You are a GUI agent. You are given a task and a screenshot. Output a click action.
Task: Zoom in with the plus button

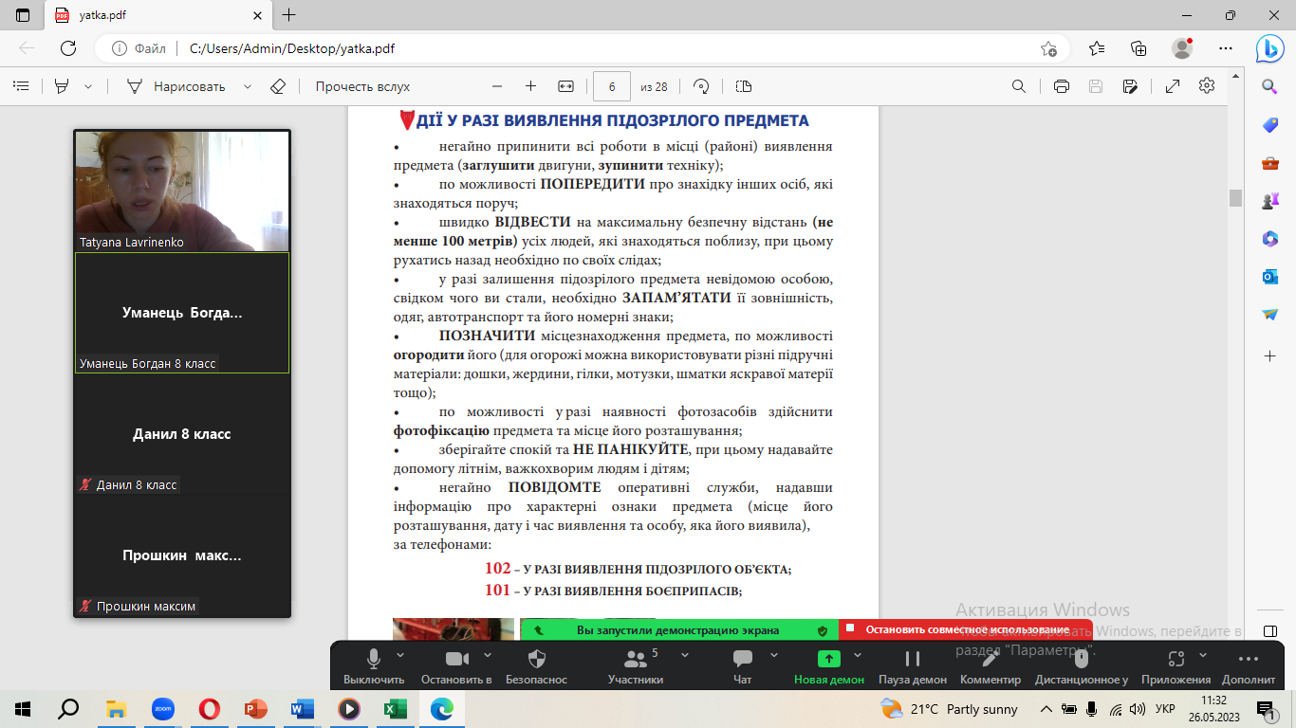[530, 86]
